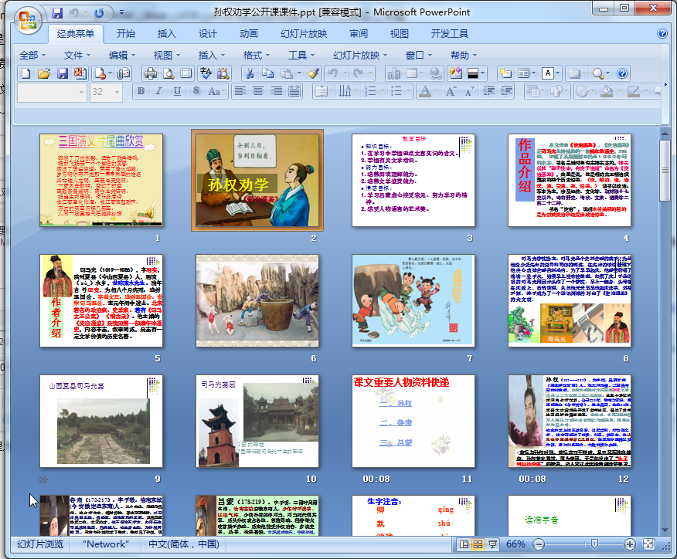Click the blue Help question mark in toolbar
677x559 pixels.
[x=622, y=73]
